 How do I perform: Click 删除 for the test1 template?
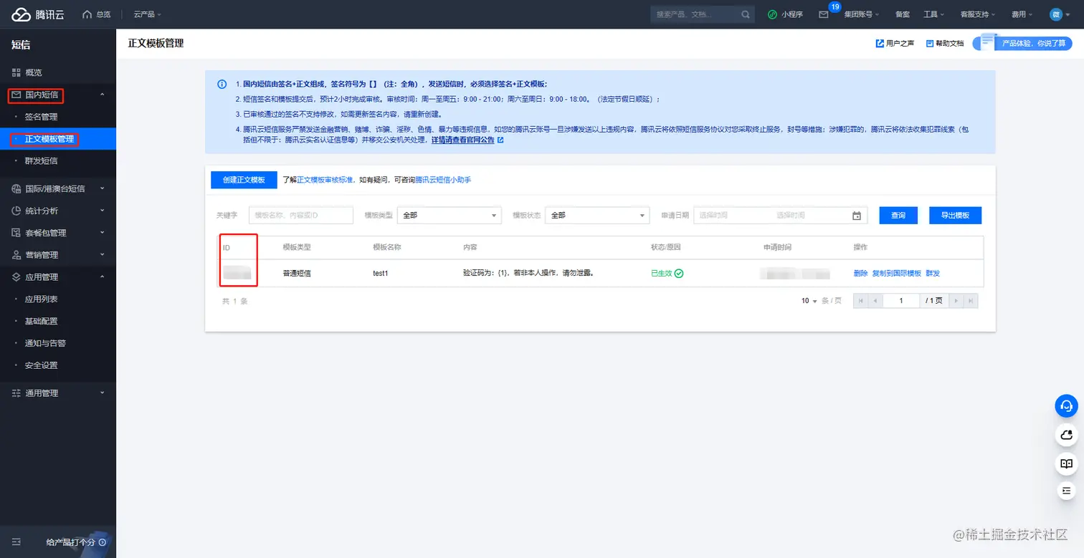(860, 274)
